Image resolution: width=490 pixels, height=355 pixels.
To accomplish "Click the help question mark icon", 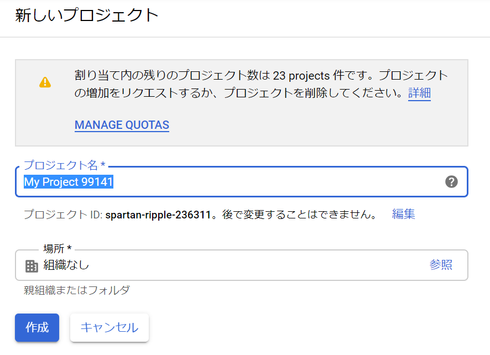I will point(451,182).
